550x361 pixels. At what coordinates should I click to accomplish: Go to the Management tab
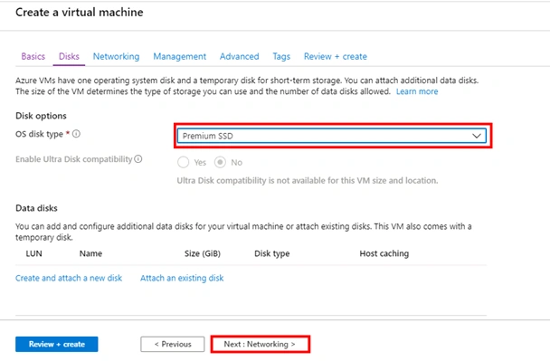(x=180, y=56)
